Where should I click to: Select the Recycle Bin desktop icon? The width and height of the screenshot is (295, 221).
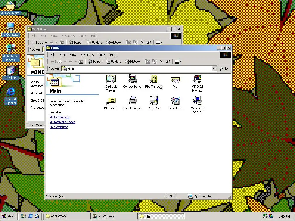[10, 73]
